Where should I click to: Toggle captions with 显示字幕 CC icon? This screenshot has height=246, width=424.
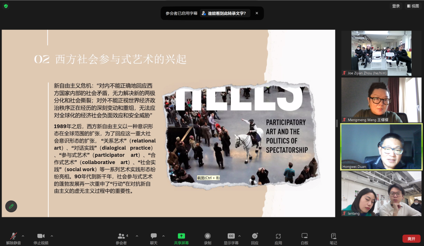coord(231,239)
